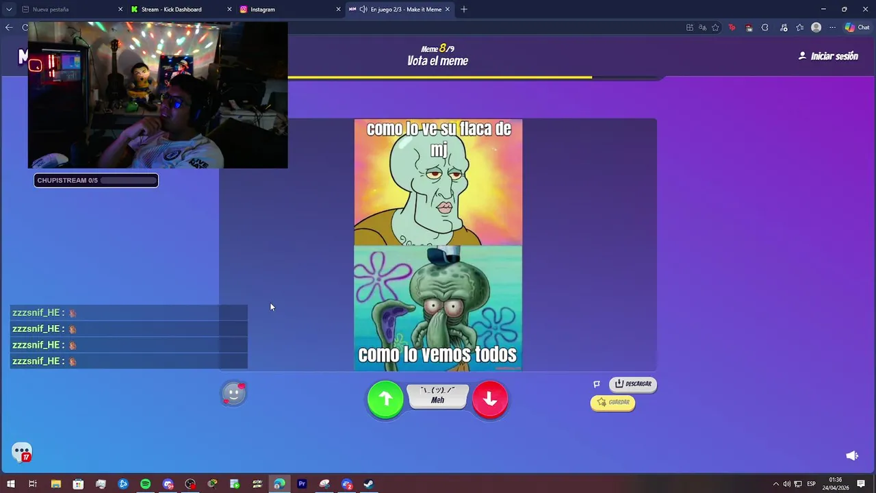Screen dimensions: 876x493
Task: Open the calendar-style extension icon
Action: [749, 27]
